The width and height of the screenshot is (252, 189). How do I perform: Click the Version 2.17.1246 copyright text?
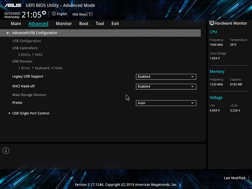pyautogui.click(x=126, y=185)
